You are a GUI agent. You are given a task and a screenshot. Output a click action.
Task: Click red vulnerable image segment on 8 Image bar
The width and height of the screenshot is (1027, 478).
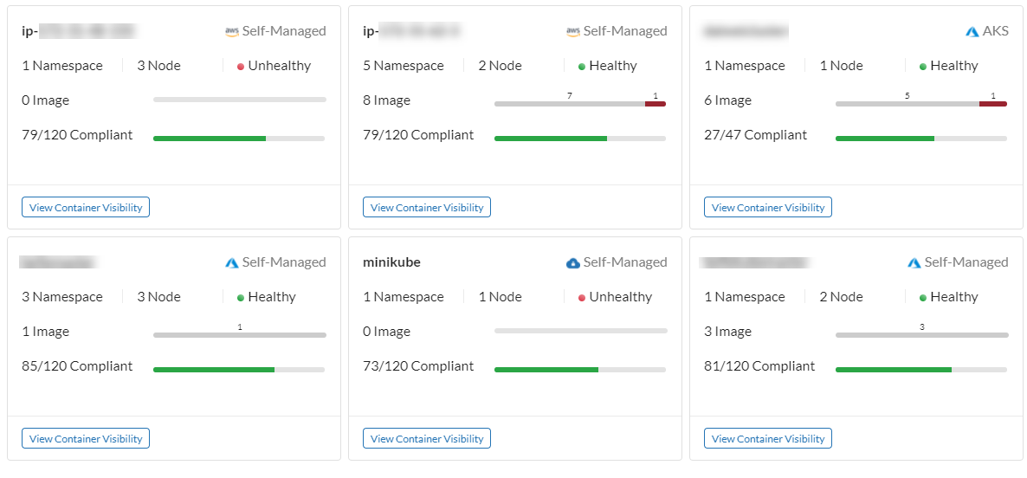pyautogui.click(x=656, y=104)
